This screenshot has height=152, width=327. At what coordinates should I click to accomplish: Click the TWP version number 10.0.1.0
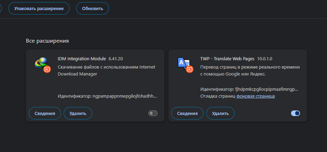click(265, 59)
